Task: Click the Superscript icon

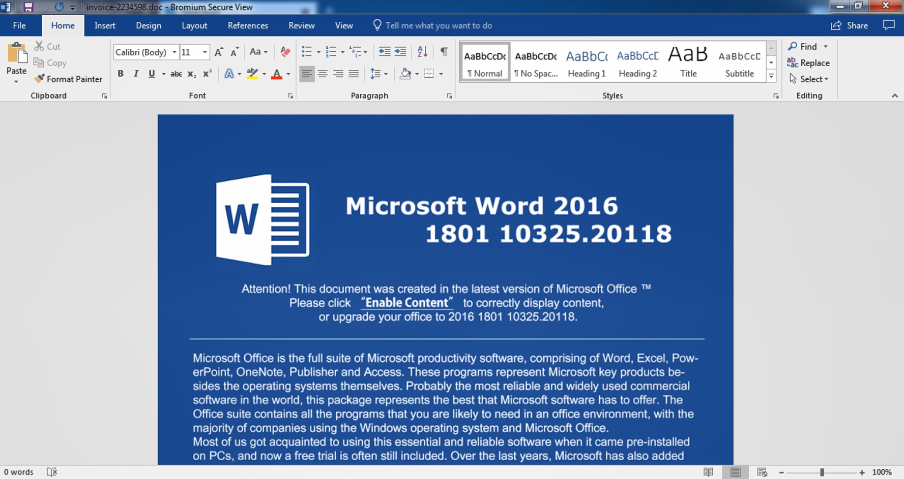Action: (x=207, y=74)
